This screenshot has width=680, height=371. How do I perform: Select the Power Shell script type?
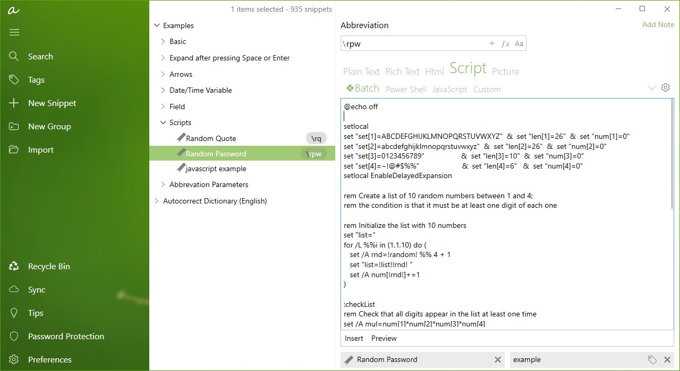(405, 89)
